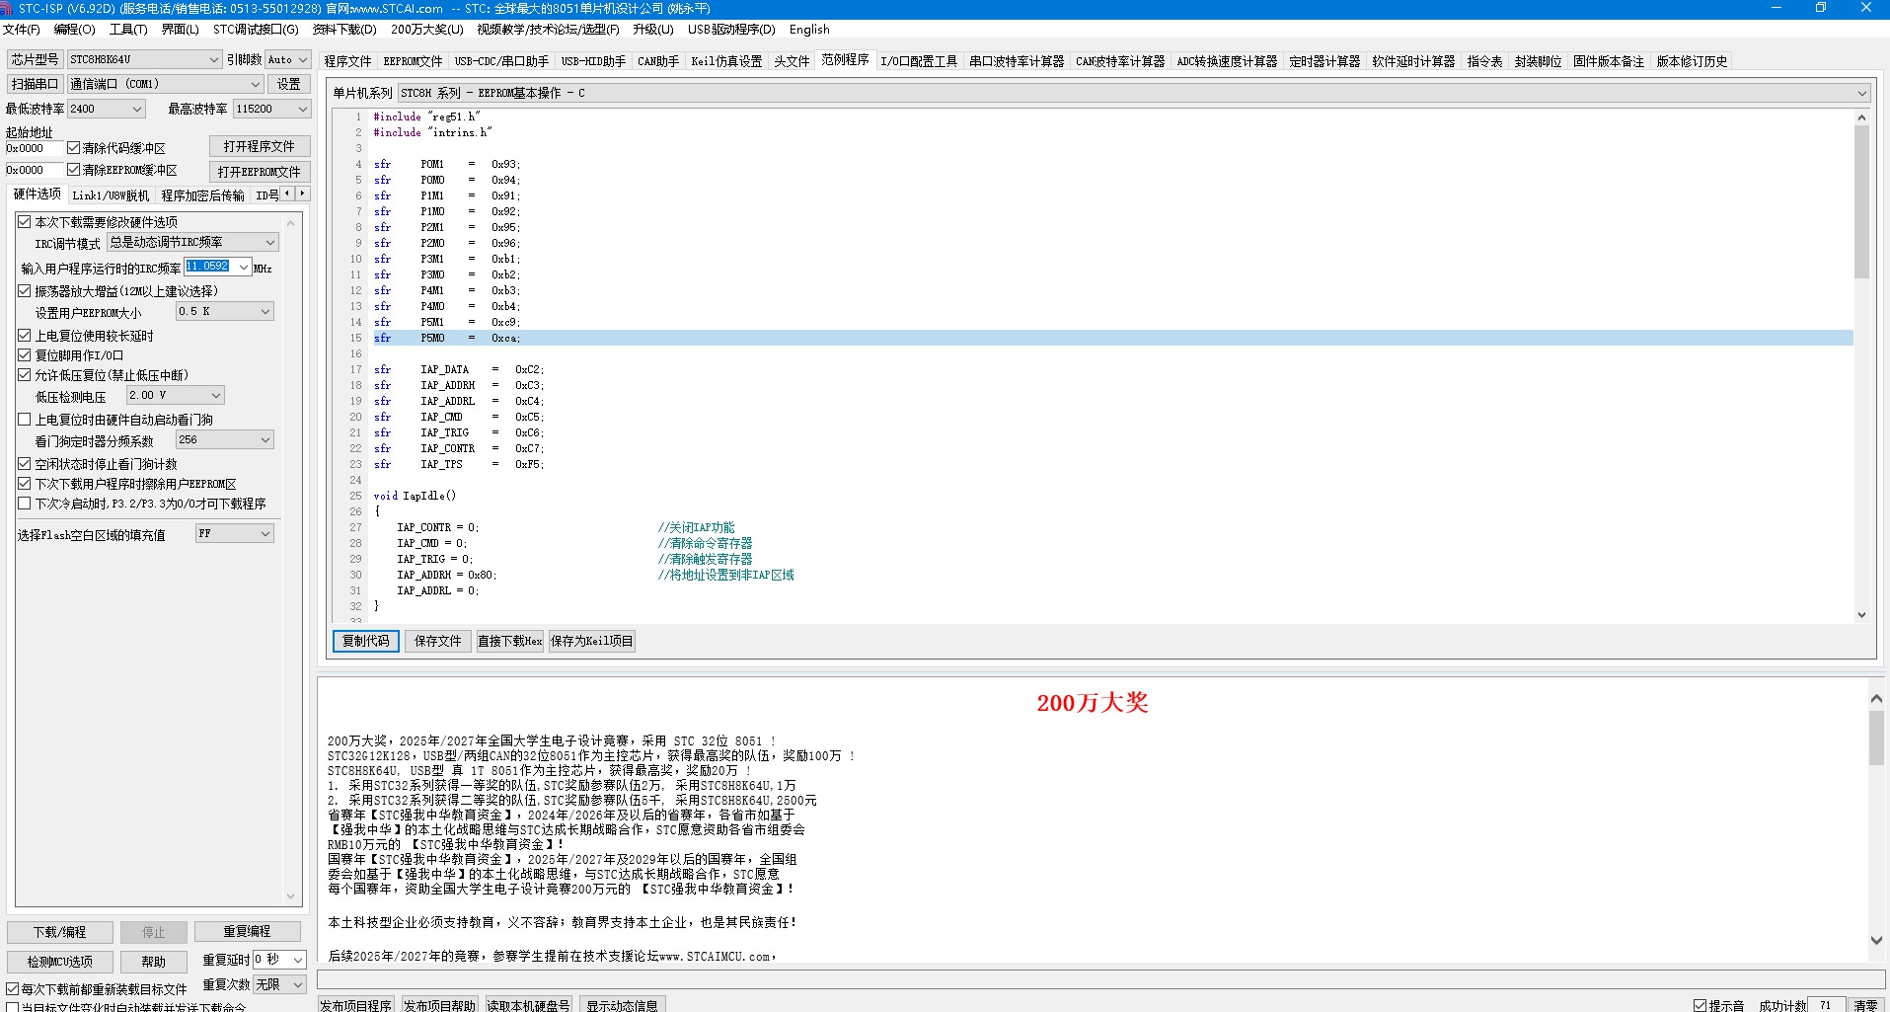Click the announcement panel scroll-down arrow
The image size is (1890, 1012).
point(1876,941)
